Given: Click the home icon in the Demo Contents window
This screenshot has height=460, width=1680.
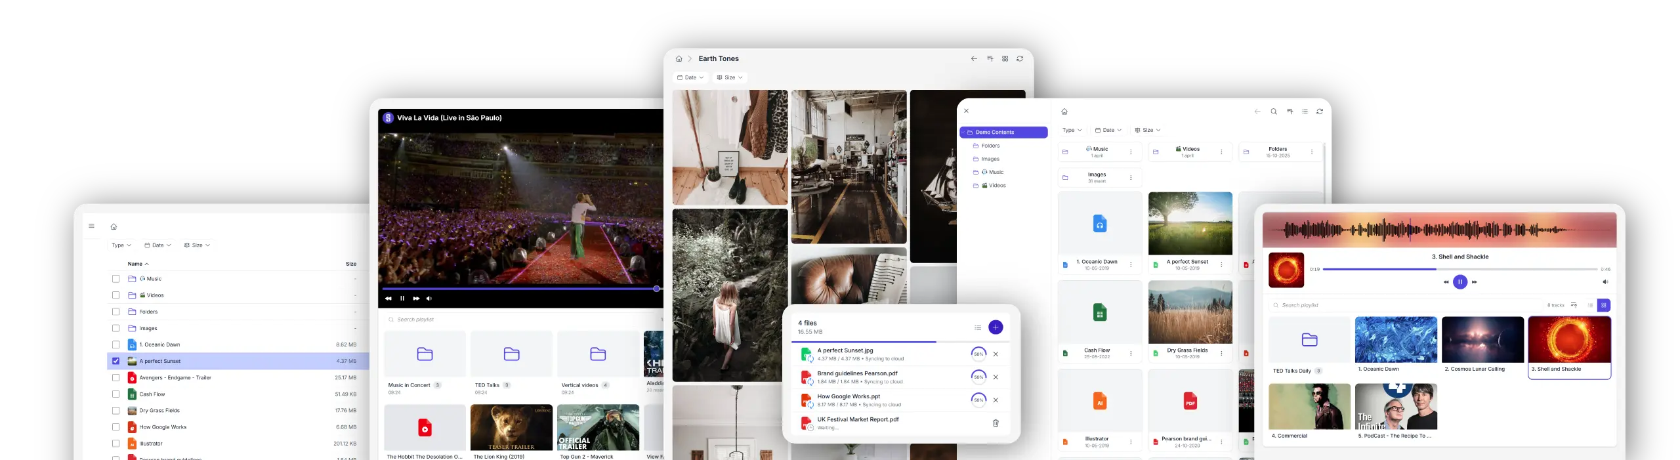Looking at the screenshot, I should pyautogui.click(x=1064, y=112).
